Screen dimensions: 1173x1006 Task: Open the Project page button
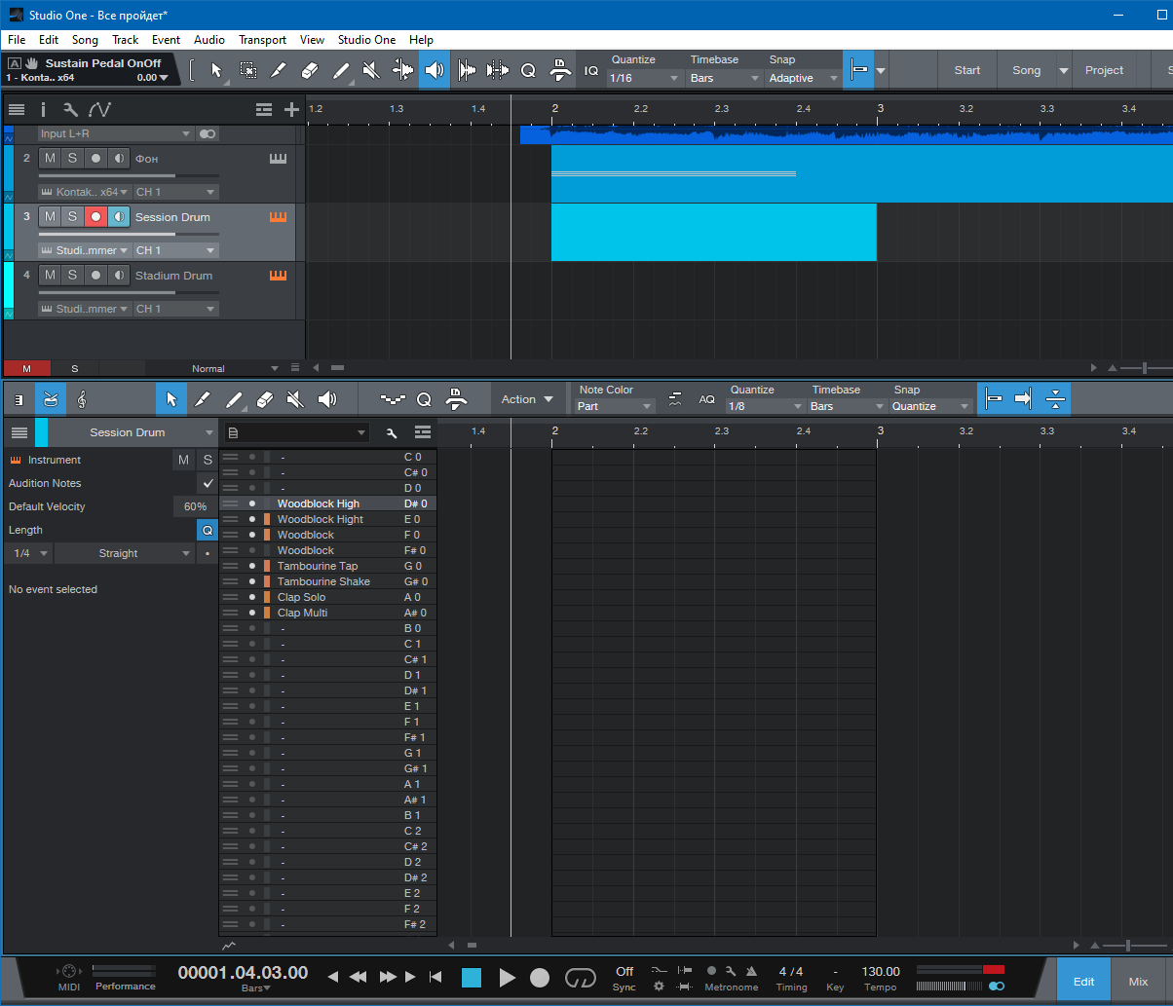tap(1104, 70)
